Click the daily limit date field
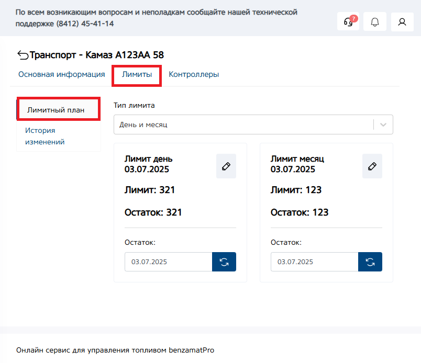 pos(168,262)
